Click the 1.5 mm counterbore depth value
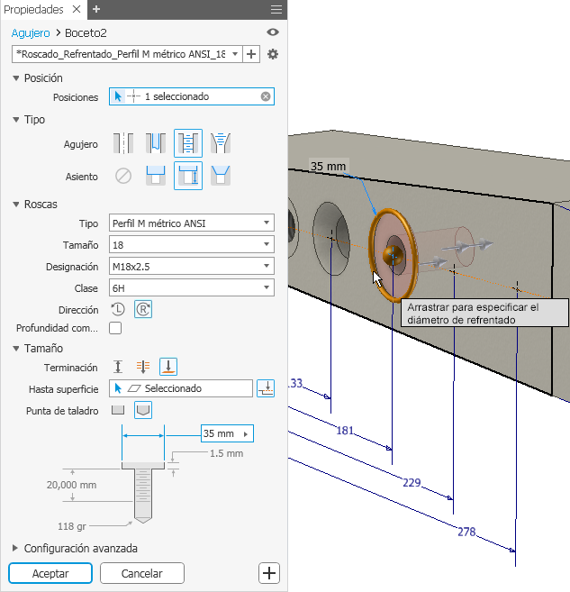The height and width of the screenshot is (592, 570). pos(226,453)
